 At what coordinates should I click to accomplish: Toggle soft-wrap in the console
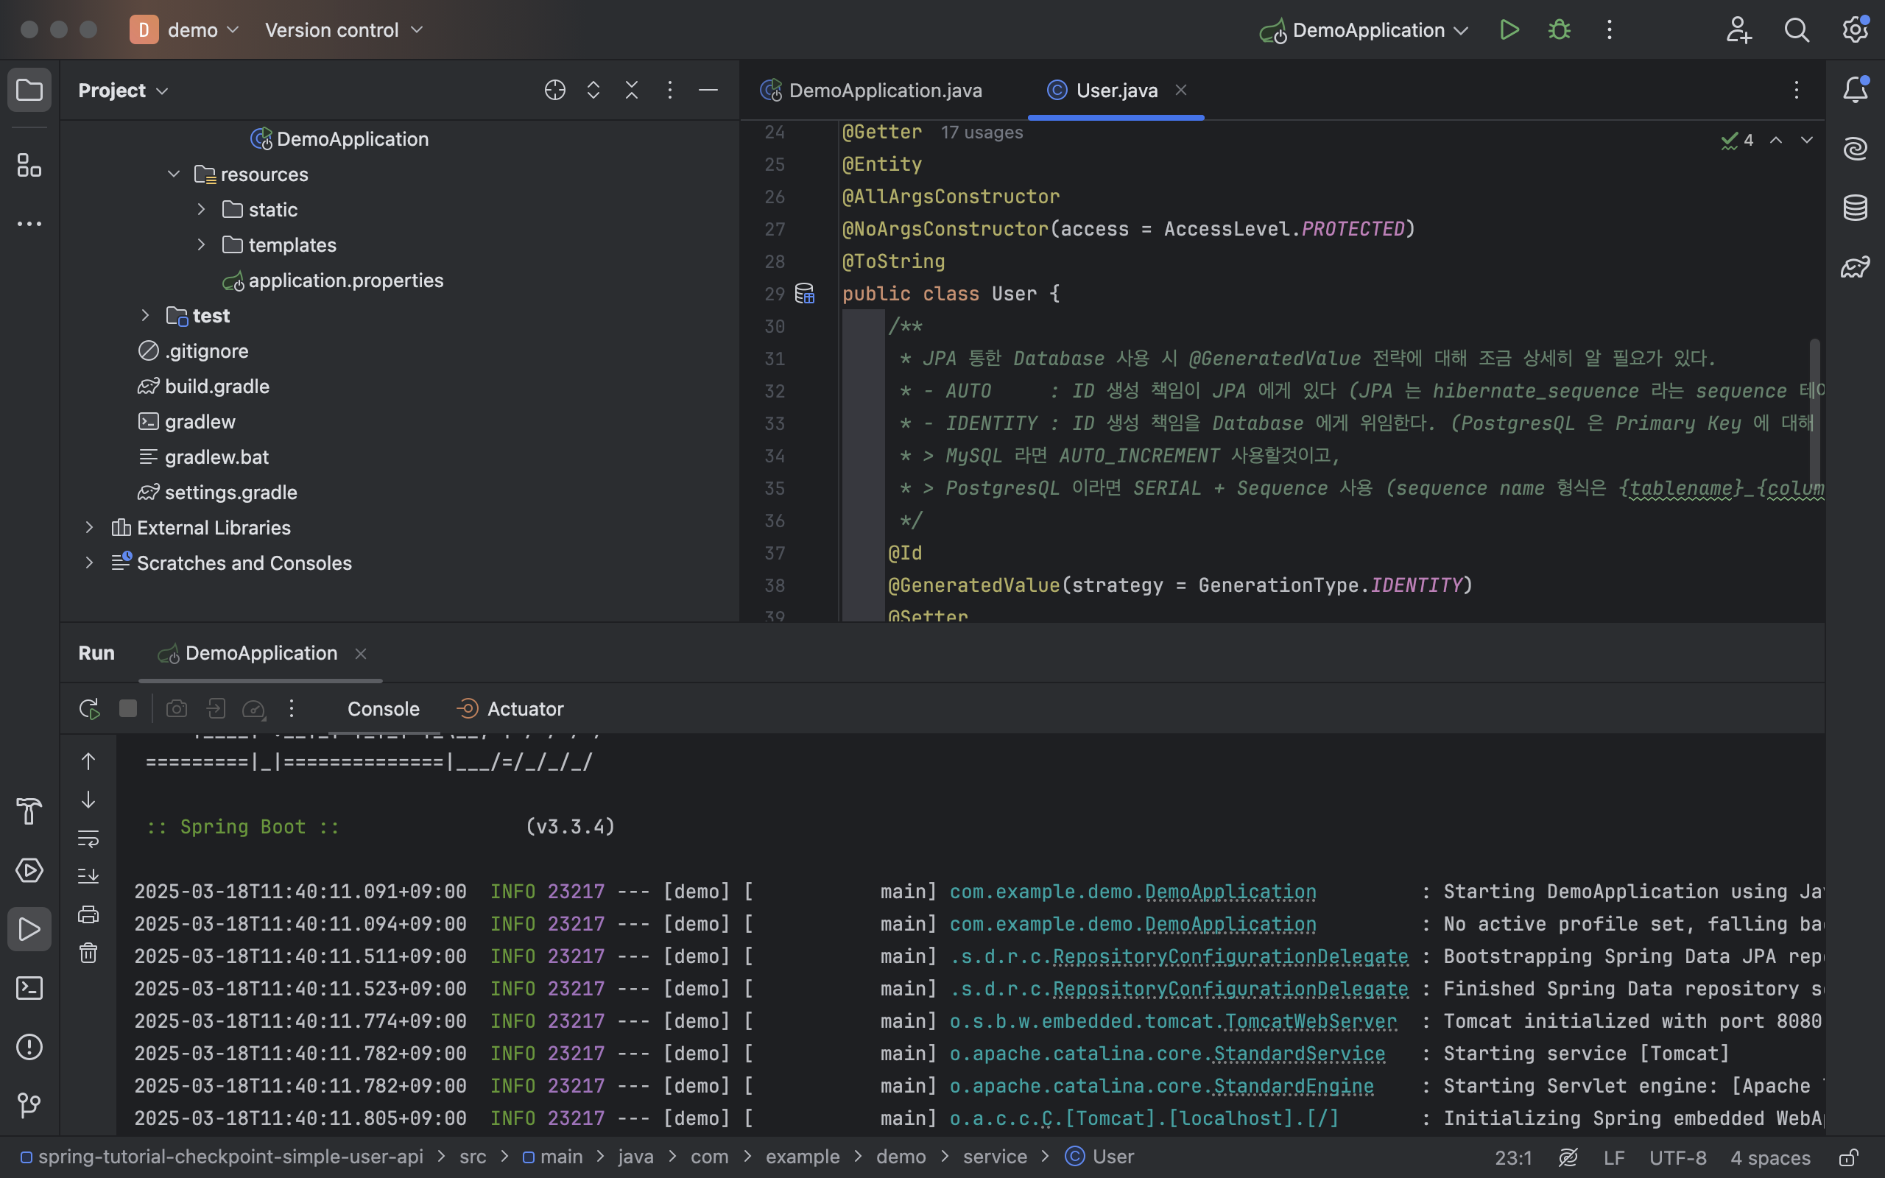click(88, 839)
